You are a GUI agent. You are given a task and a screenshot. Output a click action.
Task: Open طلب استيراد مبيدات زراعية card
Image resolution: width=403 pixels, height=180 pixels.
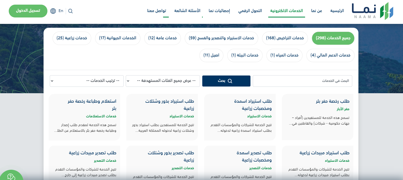(317, 163)
